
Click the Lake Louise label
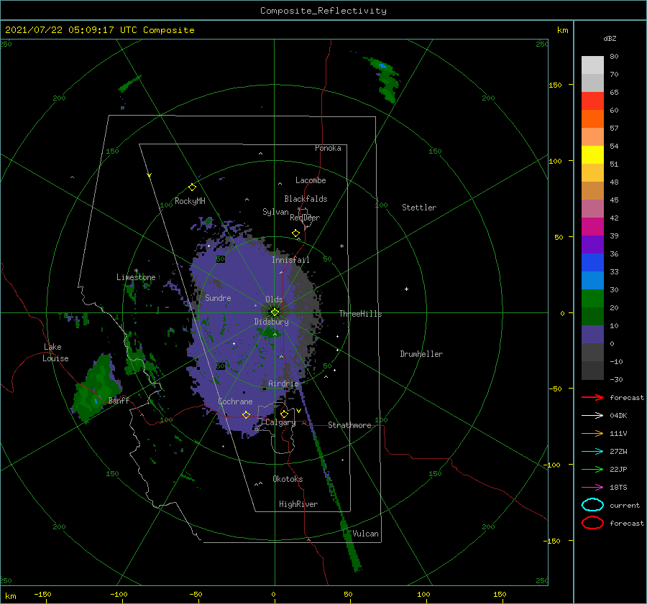point(55,353)
